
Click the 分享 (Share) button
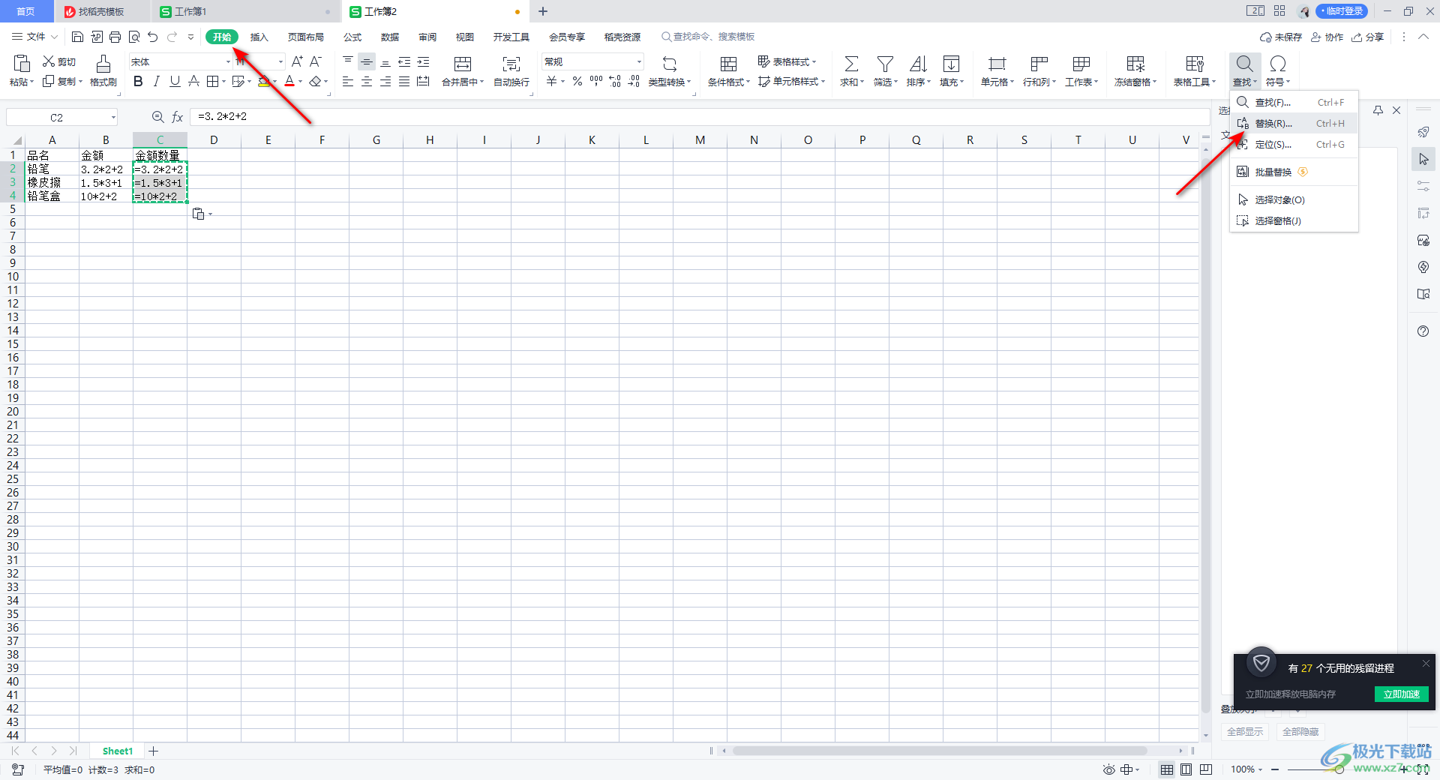[1368, 37]
